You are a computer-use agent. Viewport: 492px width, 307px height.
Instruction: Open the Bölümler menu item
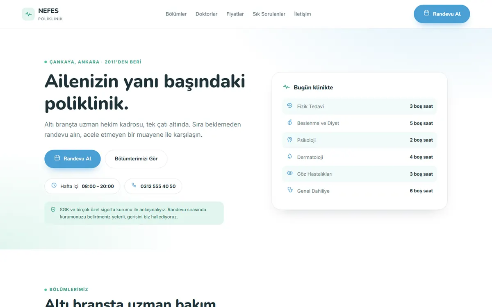point(176,14)
